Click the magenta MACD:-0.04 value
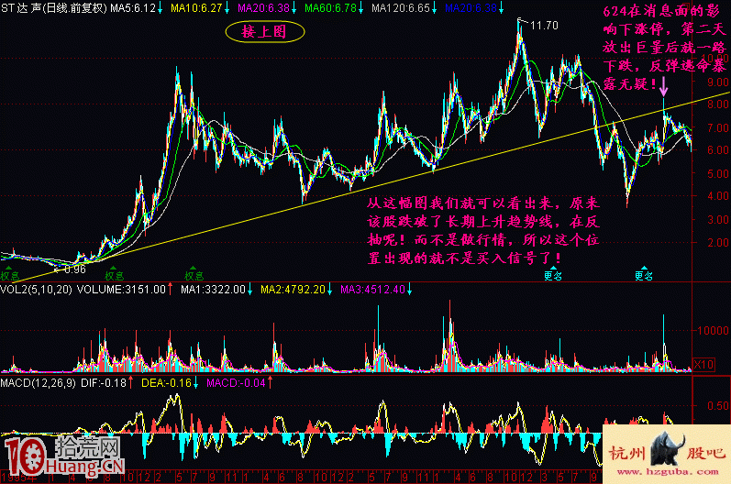Image resolution: width=731 pixels, height=484 pixels. pos(236,383)
